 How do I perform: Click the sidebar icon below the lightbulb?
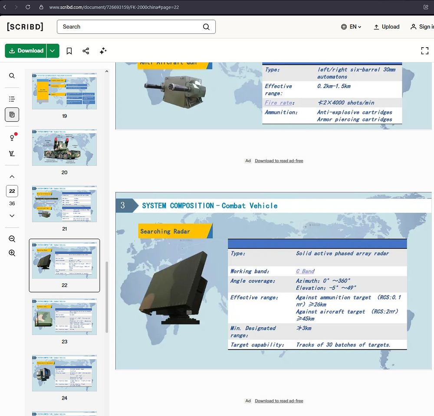(12, 153)
